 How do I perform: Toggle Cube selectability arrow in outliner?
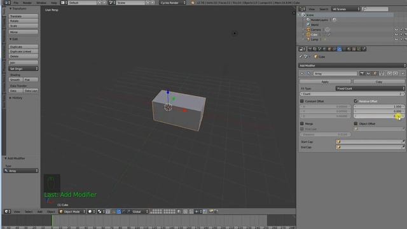(x=401, y=34)
